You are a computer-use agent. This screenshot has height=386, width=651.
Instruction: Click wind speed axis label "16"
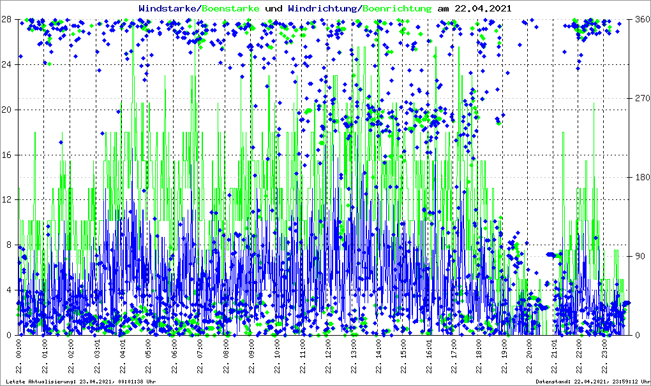(x=6, y=155)
